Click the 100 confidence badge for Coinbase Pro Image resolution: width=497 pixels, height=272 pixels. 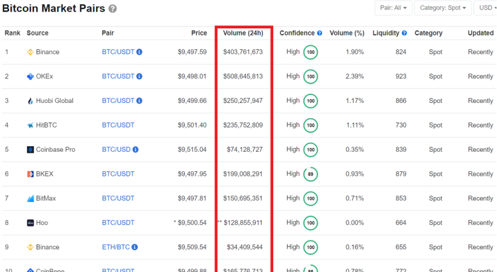(311, 150)
